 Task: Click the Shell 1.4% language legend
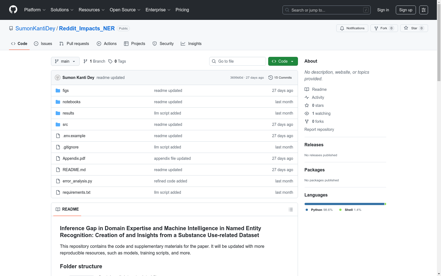pyautogui.click(x=350, y=210)
